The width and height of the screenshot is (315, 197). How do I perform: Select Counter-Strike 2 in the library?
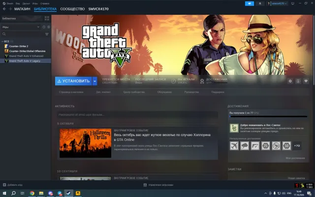(x=26, y=46)
